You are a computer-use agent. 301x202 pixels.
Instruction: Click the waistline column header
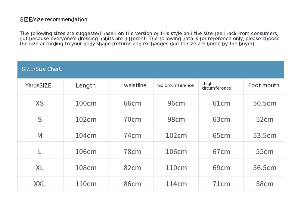point(135,85)
